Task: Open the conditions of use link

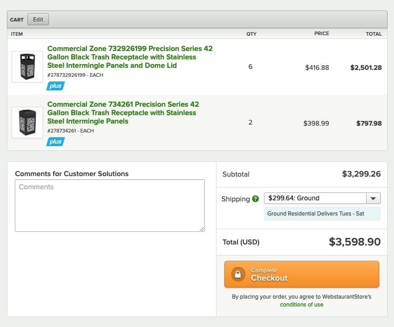Action: [x=301, y=304]
